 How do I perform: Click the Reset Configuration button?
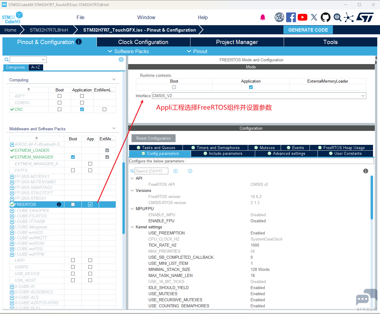(x=153, y=138)
